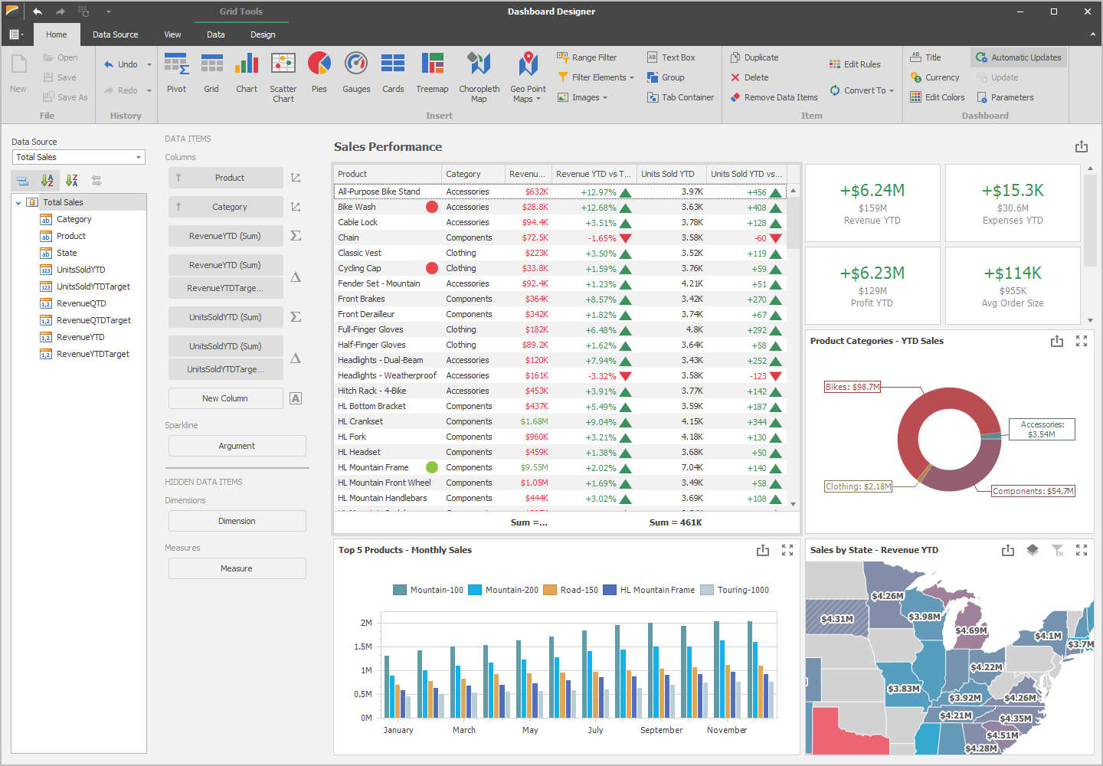Viewport: 1103px width, 766px height.
Task: Click the New Column button
Action: tap(225, 398)
